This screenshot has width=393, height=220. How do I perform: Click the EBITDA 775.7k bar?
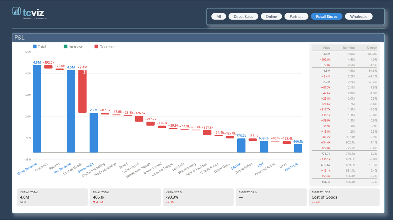pyautogui.click(x=241, y=146)
